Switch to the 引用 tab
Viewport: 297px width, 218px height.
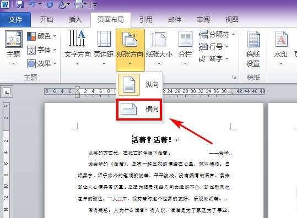click(x=146, y=20)
